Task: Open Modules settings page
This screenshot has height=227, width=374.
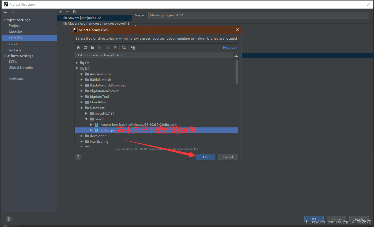Action: (x=16, y=32)
